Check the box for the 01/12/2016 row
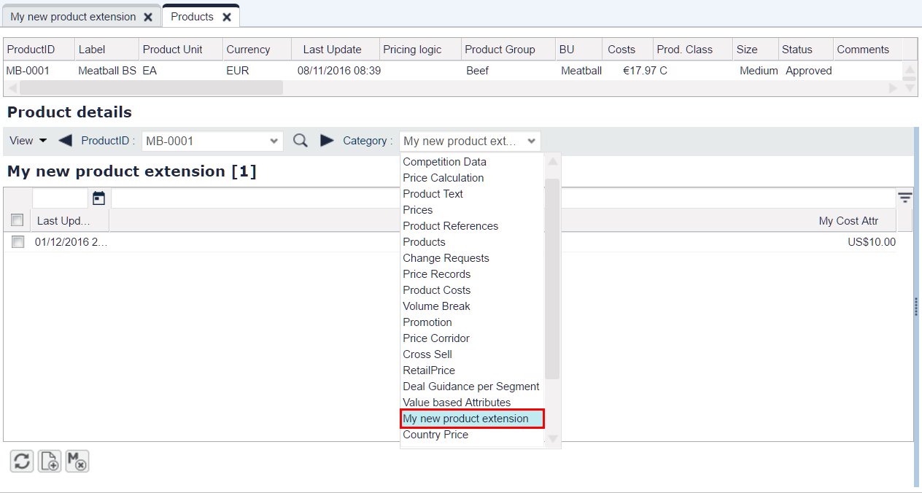 (x=18, y=242)
